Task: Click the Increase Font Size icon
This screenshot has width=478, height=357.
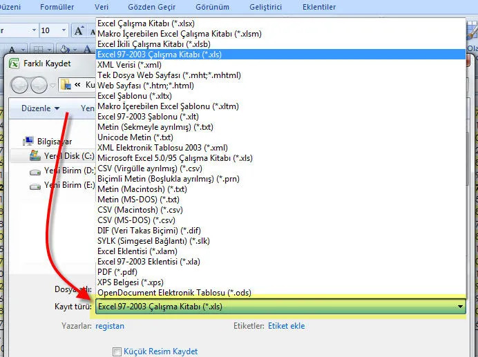Action: [x=79, y=30]
